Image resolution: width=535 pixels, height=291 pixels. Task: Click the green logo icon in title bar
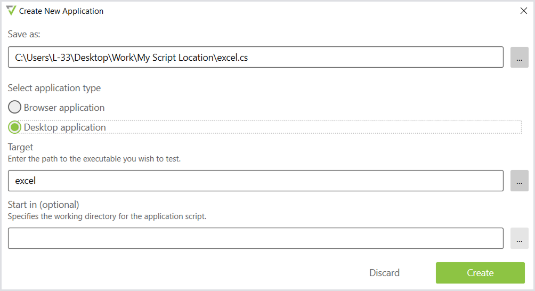click(x=11, y=10)
